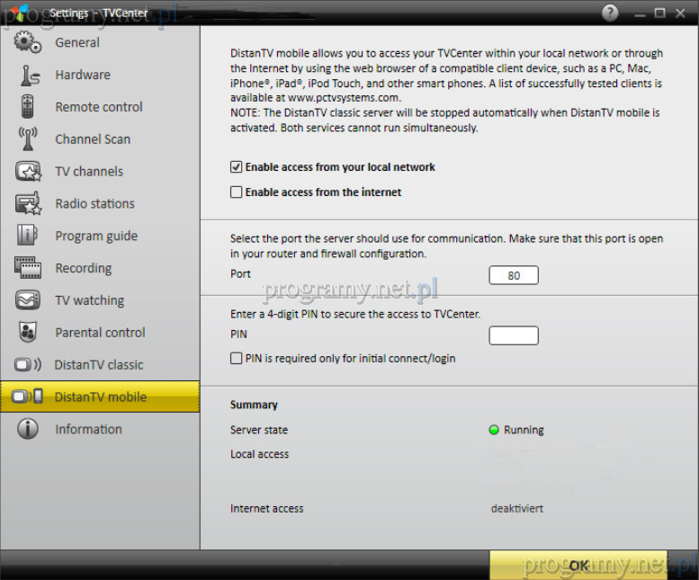
Task: Click the Hardware settings icon
Action: click(28, 76)
